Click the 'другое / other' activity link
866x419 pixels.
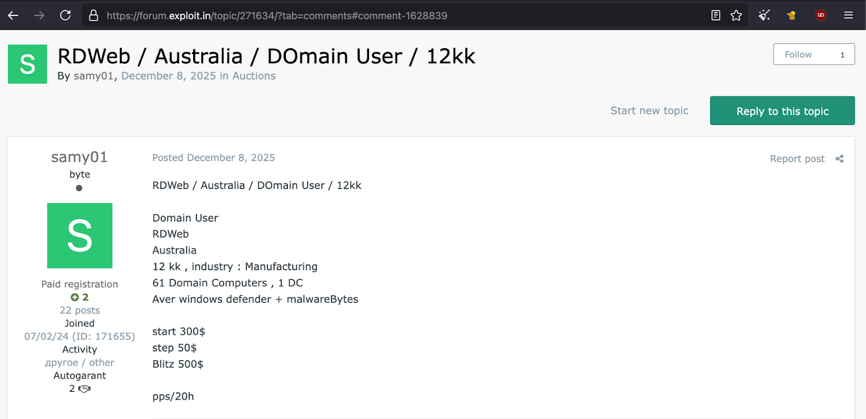[80, 363]
